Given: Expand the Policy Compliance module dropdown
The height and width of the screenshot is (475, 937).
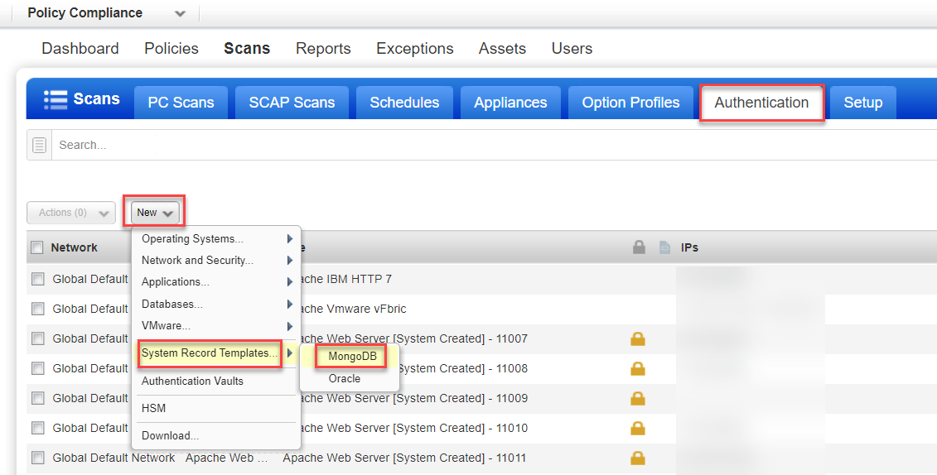Looking at the screenshot, I should point(180,14).
